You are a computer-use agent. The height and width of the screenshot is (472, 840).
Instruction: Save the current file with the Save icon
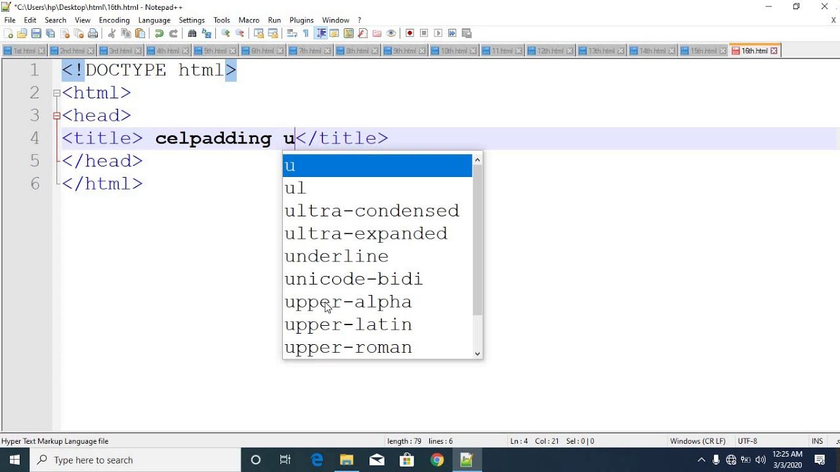[x=36, y=33]
